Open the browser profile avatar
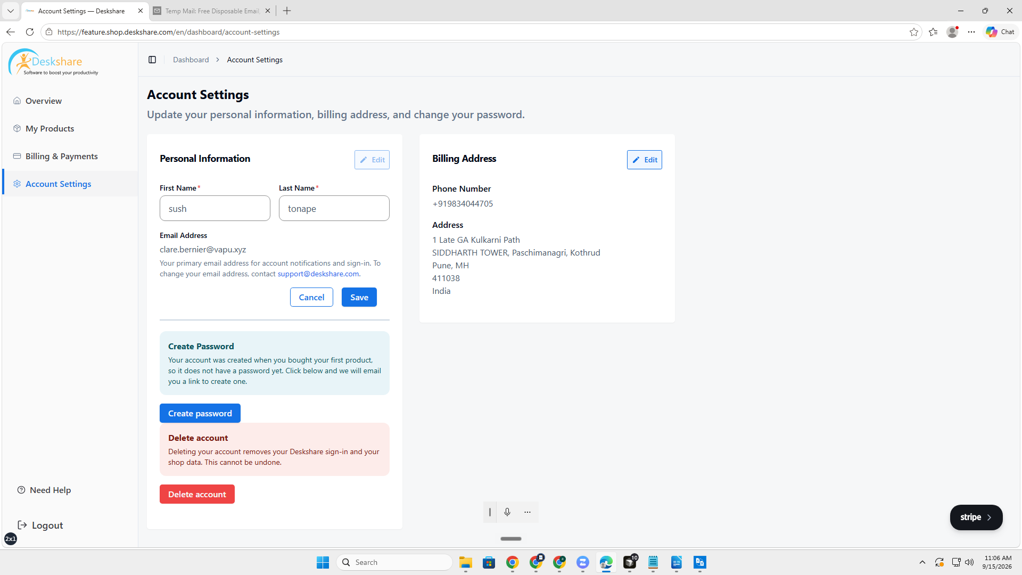The width and height of the screenshot is (1022, 575). [x=952, y=32]
